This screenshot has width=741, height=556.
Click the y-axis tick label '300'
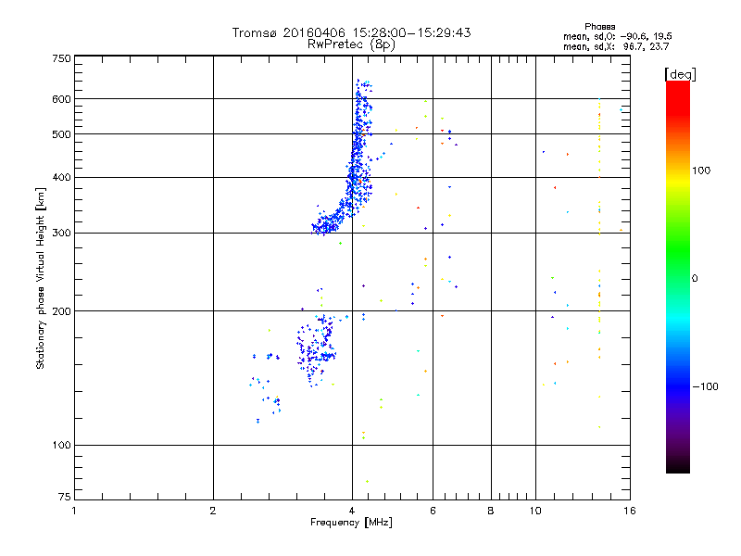61,233
